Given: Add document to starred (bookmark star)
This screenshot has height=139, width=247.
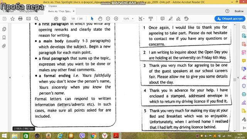Looking at the screenshot, I should pos(12,19).
